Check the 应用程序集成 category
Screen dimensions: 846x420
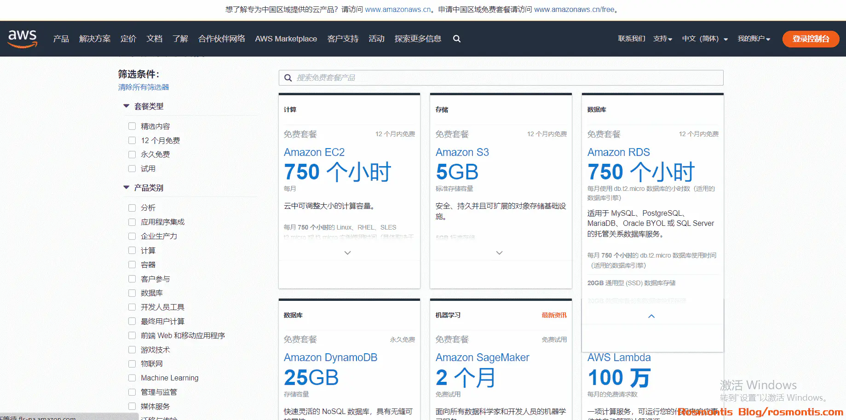point(132,222)
